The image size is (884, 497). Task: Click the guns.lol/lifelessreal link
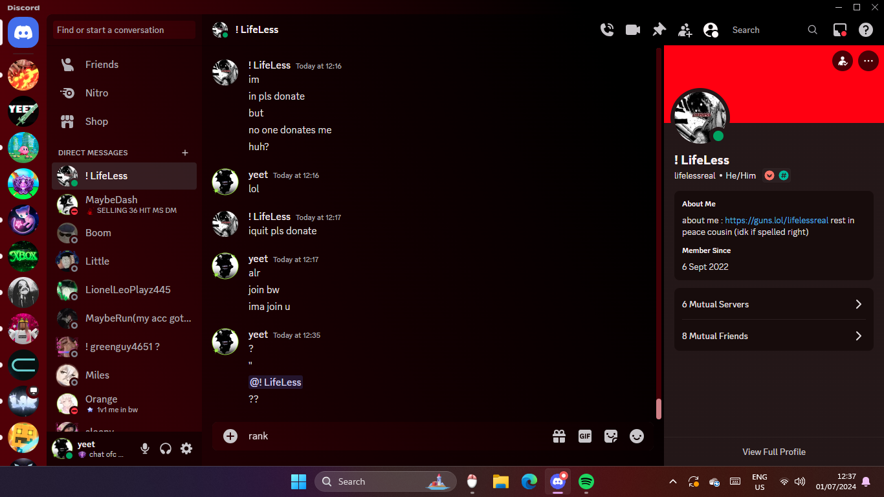click(x=777, y=221)
